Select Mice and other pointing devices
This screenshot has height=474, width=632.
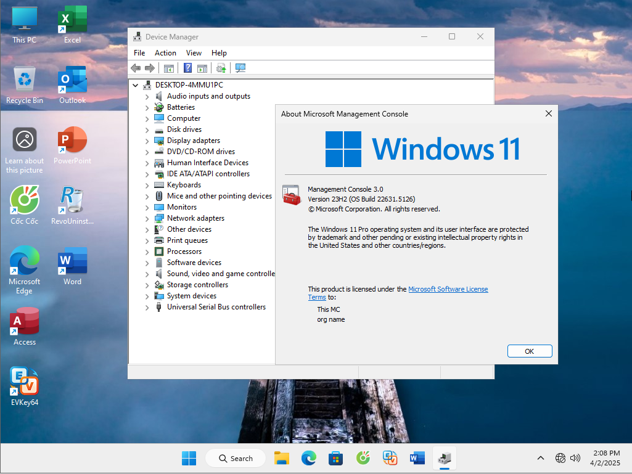pos(220,196)
